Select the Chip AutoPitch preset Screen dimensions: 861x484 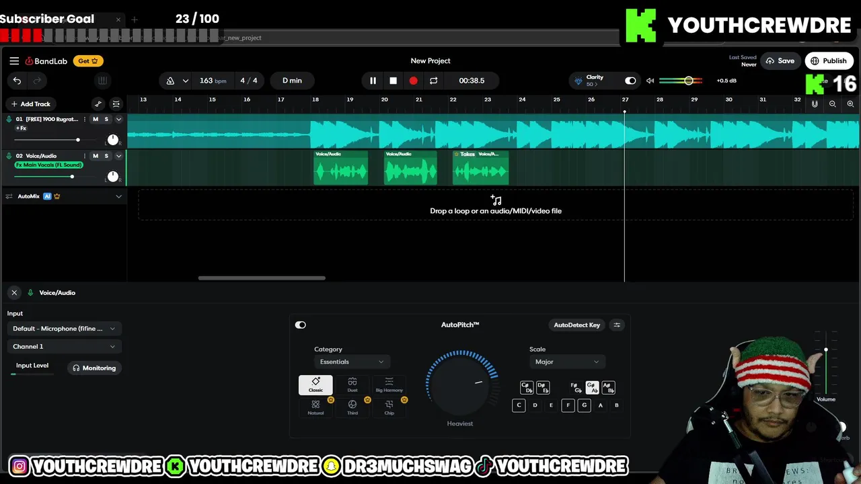click(x=389, y=407)
